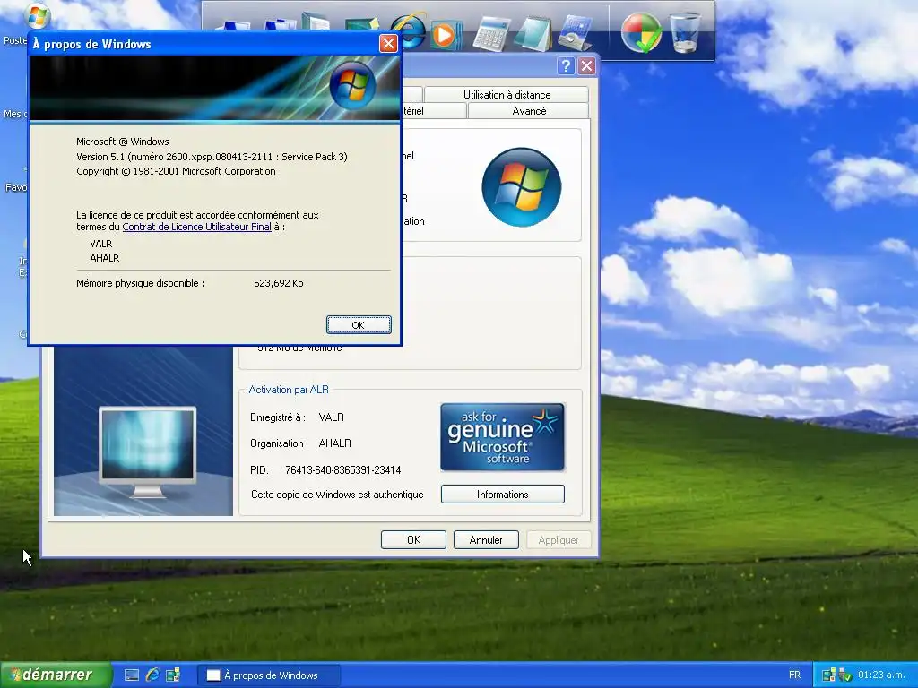The image size is (918, 688).
Task: Click the 01:23 a.m. taskbar clock
Action: (881, 675)
